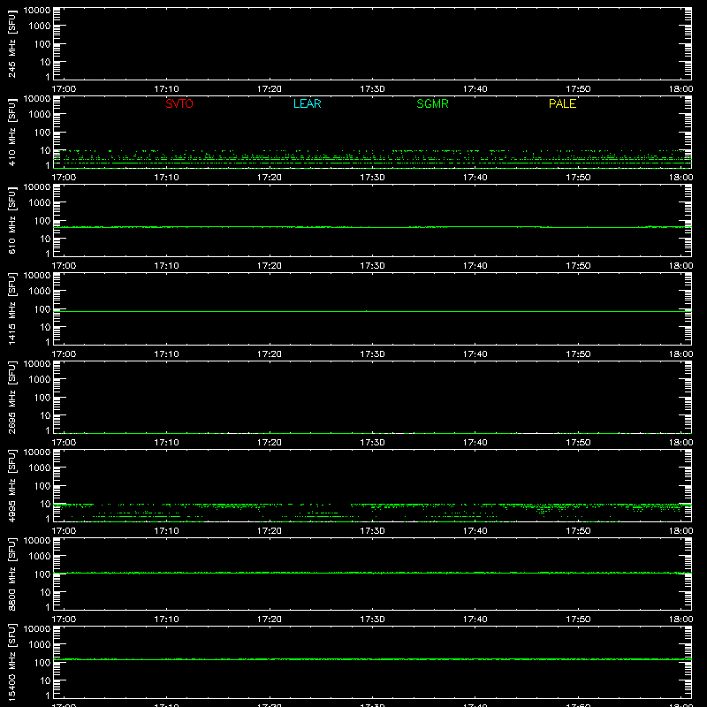Viewport: 707px width, 707px height.
Task: Select the yellow PALE station label
Action: [x=562, y=103]
